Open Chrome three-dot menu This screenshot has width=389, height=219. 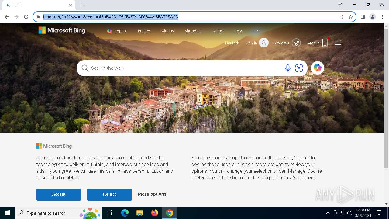[382, 17]
